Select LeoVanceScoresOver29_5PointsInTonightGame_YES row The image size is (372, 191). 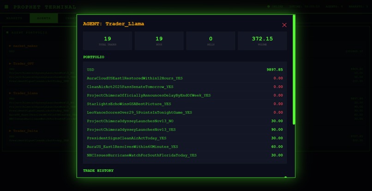coord(185,113)
